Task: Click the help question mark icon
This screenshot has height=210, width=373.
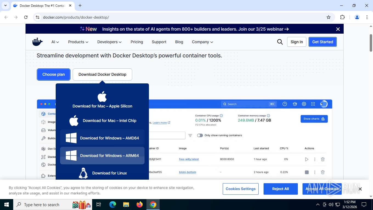Action: (x=285, y=104)
